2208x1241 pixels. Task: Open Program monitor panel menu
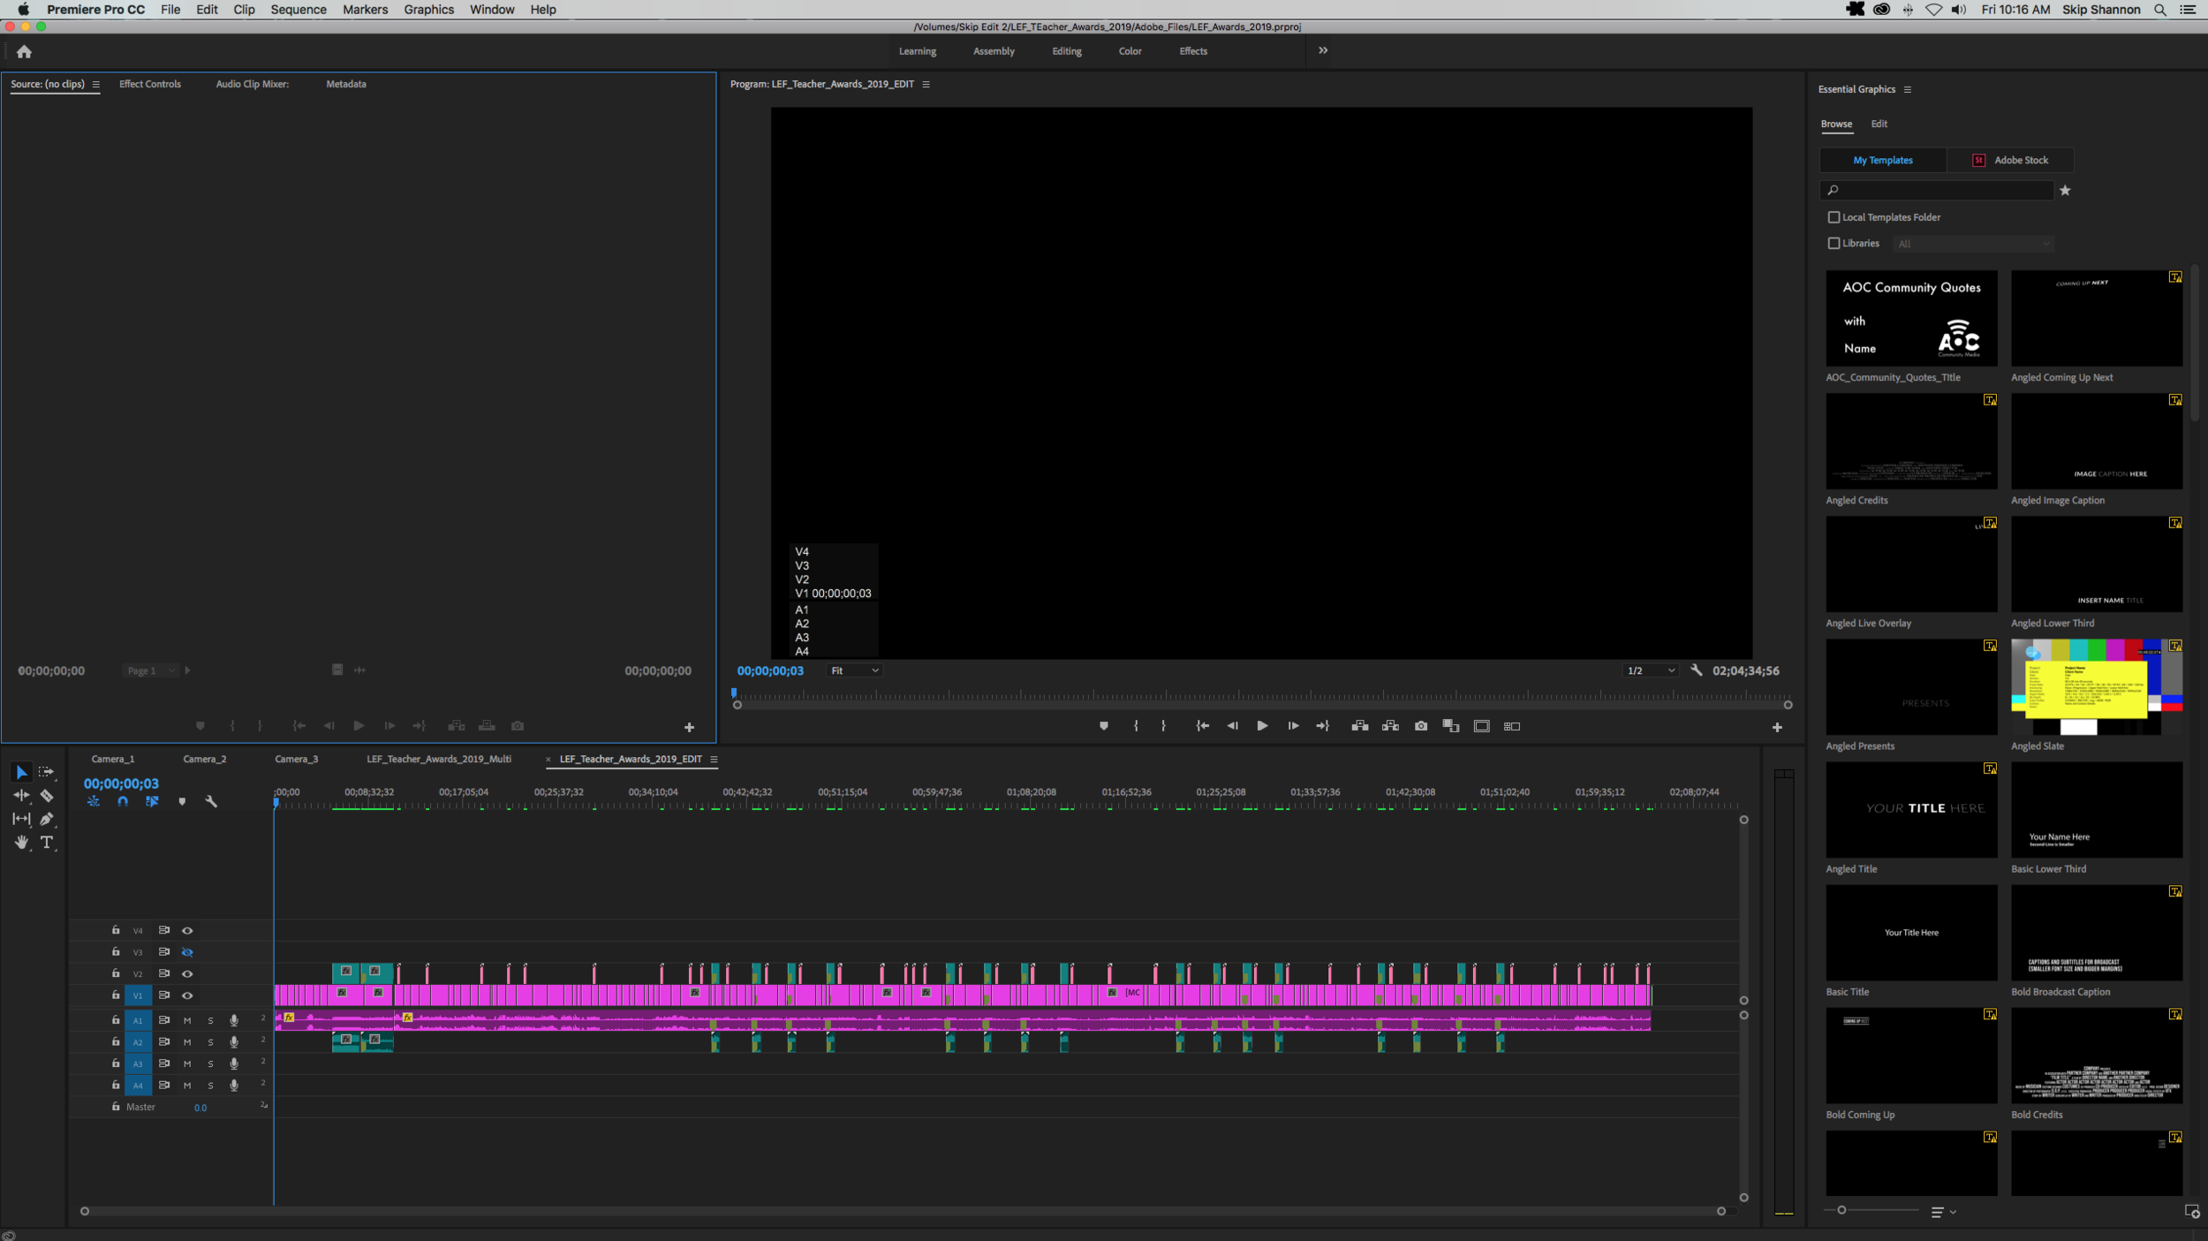(926, 84)
